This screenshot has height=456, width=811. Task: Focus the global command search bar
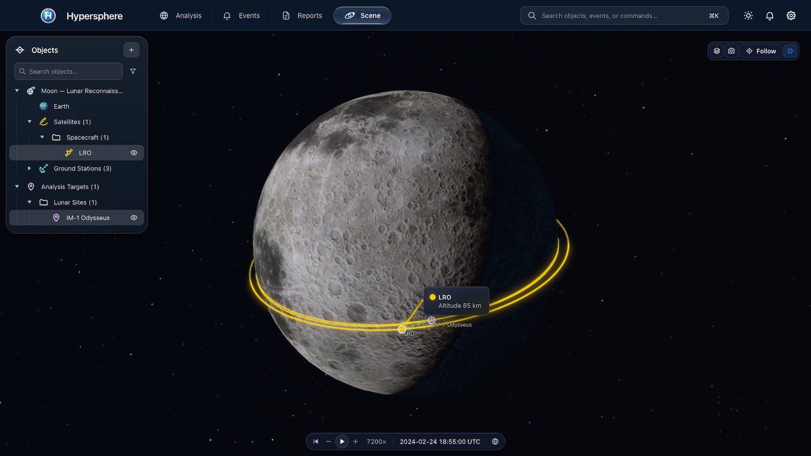tap(624, 16)
